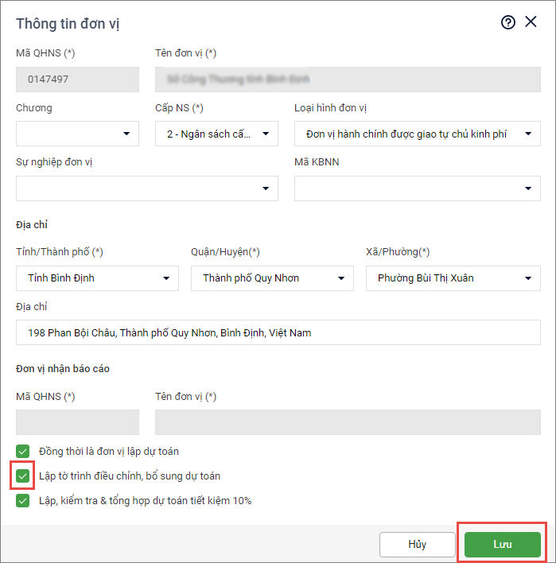Click the top Mã QHNS field 0147497
The image size is (556, 563).
pos(77,80)
